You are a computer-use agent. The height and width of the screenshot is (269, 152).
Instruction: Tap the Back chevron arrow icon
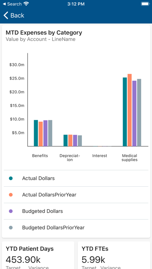click(x=6, y=15)
